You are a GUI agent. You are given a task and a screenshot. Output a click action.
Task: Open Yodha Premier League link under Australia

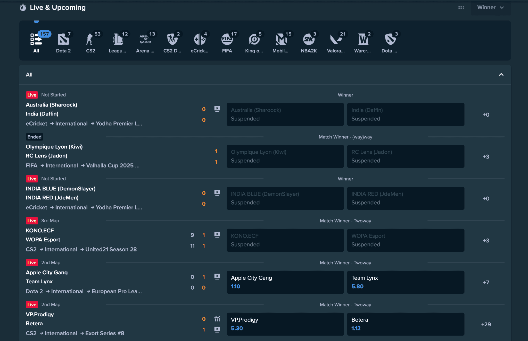[x=119, y=124]
